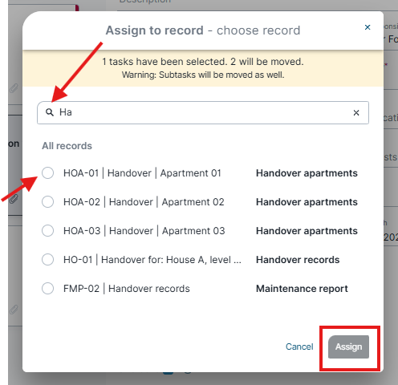Screen dimensions: 398x385
Task: Clear the search field with X icon
Action: 356,113
